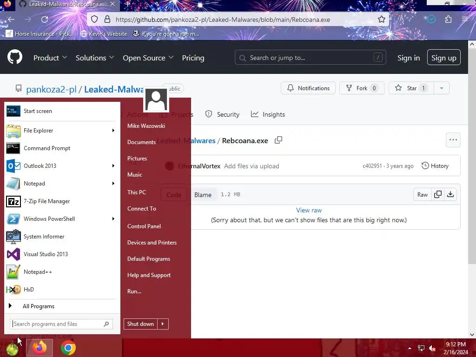Viewport: 476px width, 357px height.
Task: Open the Start button orb
Action: click(x=12, y=349)
